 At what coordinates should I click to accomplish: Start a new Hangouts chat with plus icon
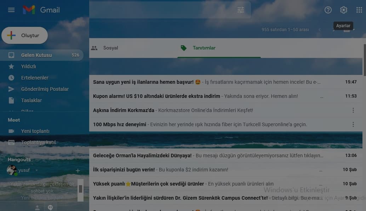point(78,171)
